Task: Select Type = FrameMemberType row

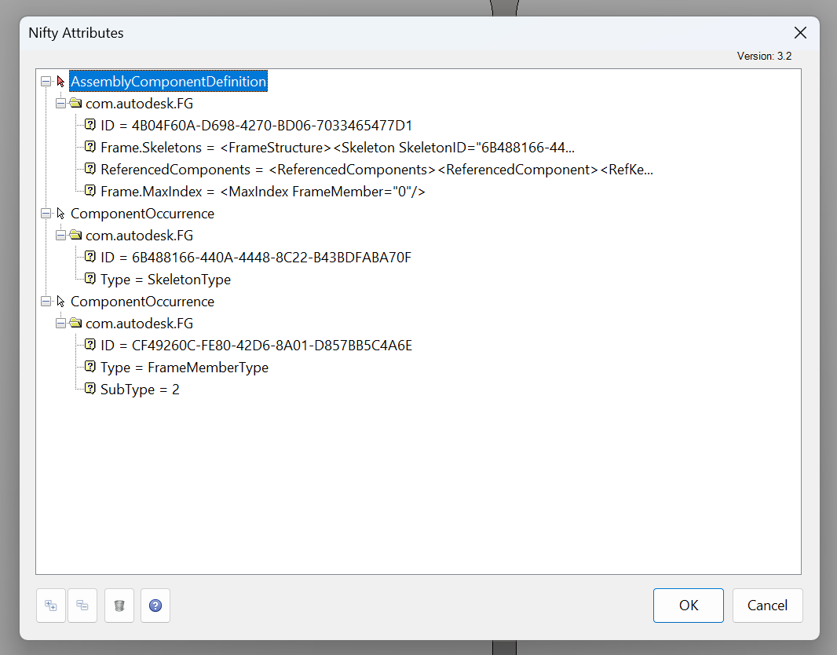Action: click(185, 368)
